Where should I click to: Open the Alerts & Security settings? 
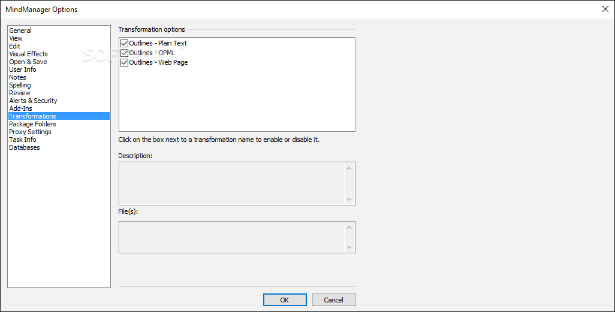[33, 101]
